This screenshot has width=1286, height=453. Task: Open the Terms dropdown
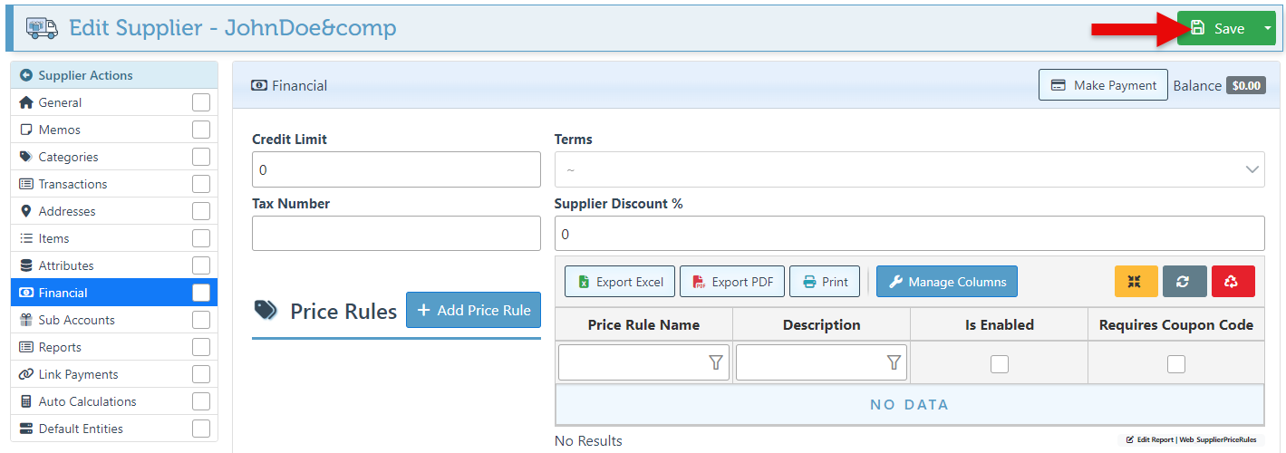pyautogui.click(x=908, y=169)
